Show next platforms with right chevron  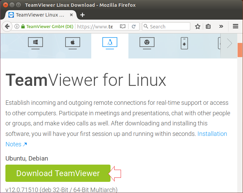229,43
